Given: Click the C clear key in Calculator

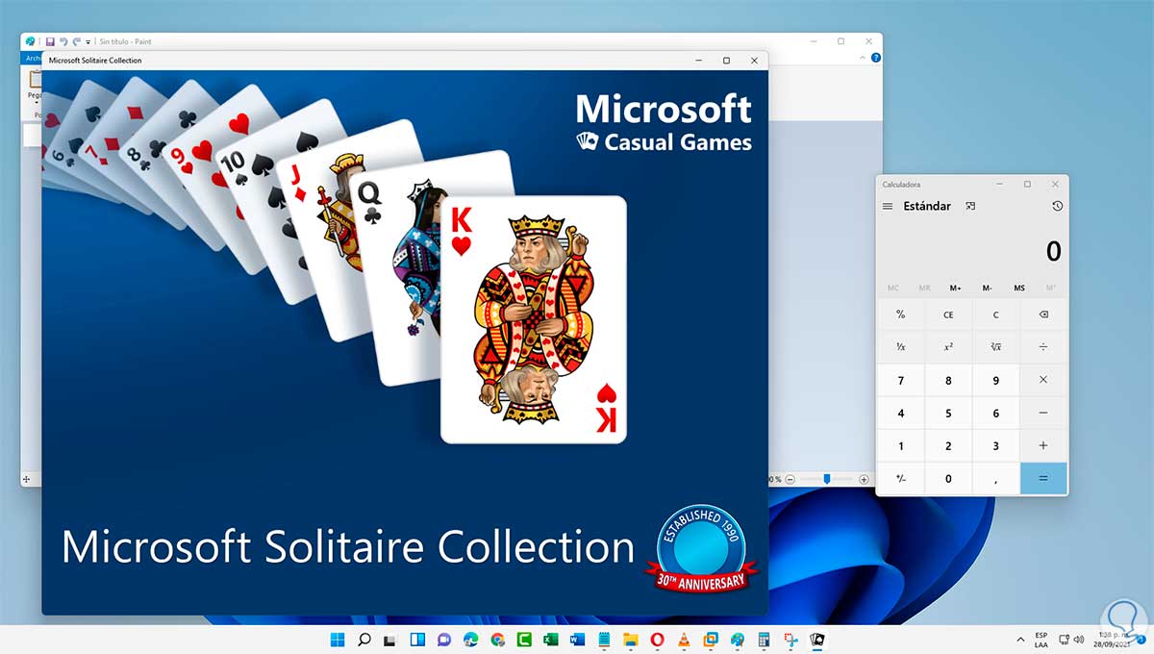Looking at the screenshot, I should tap(995, 314).
